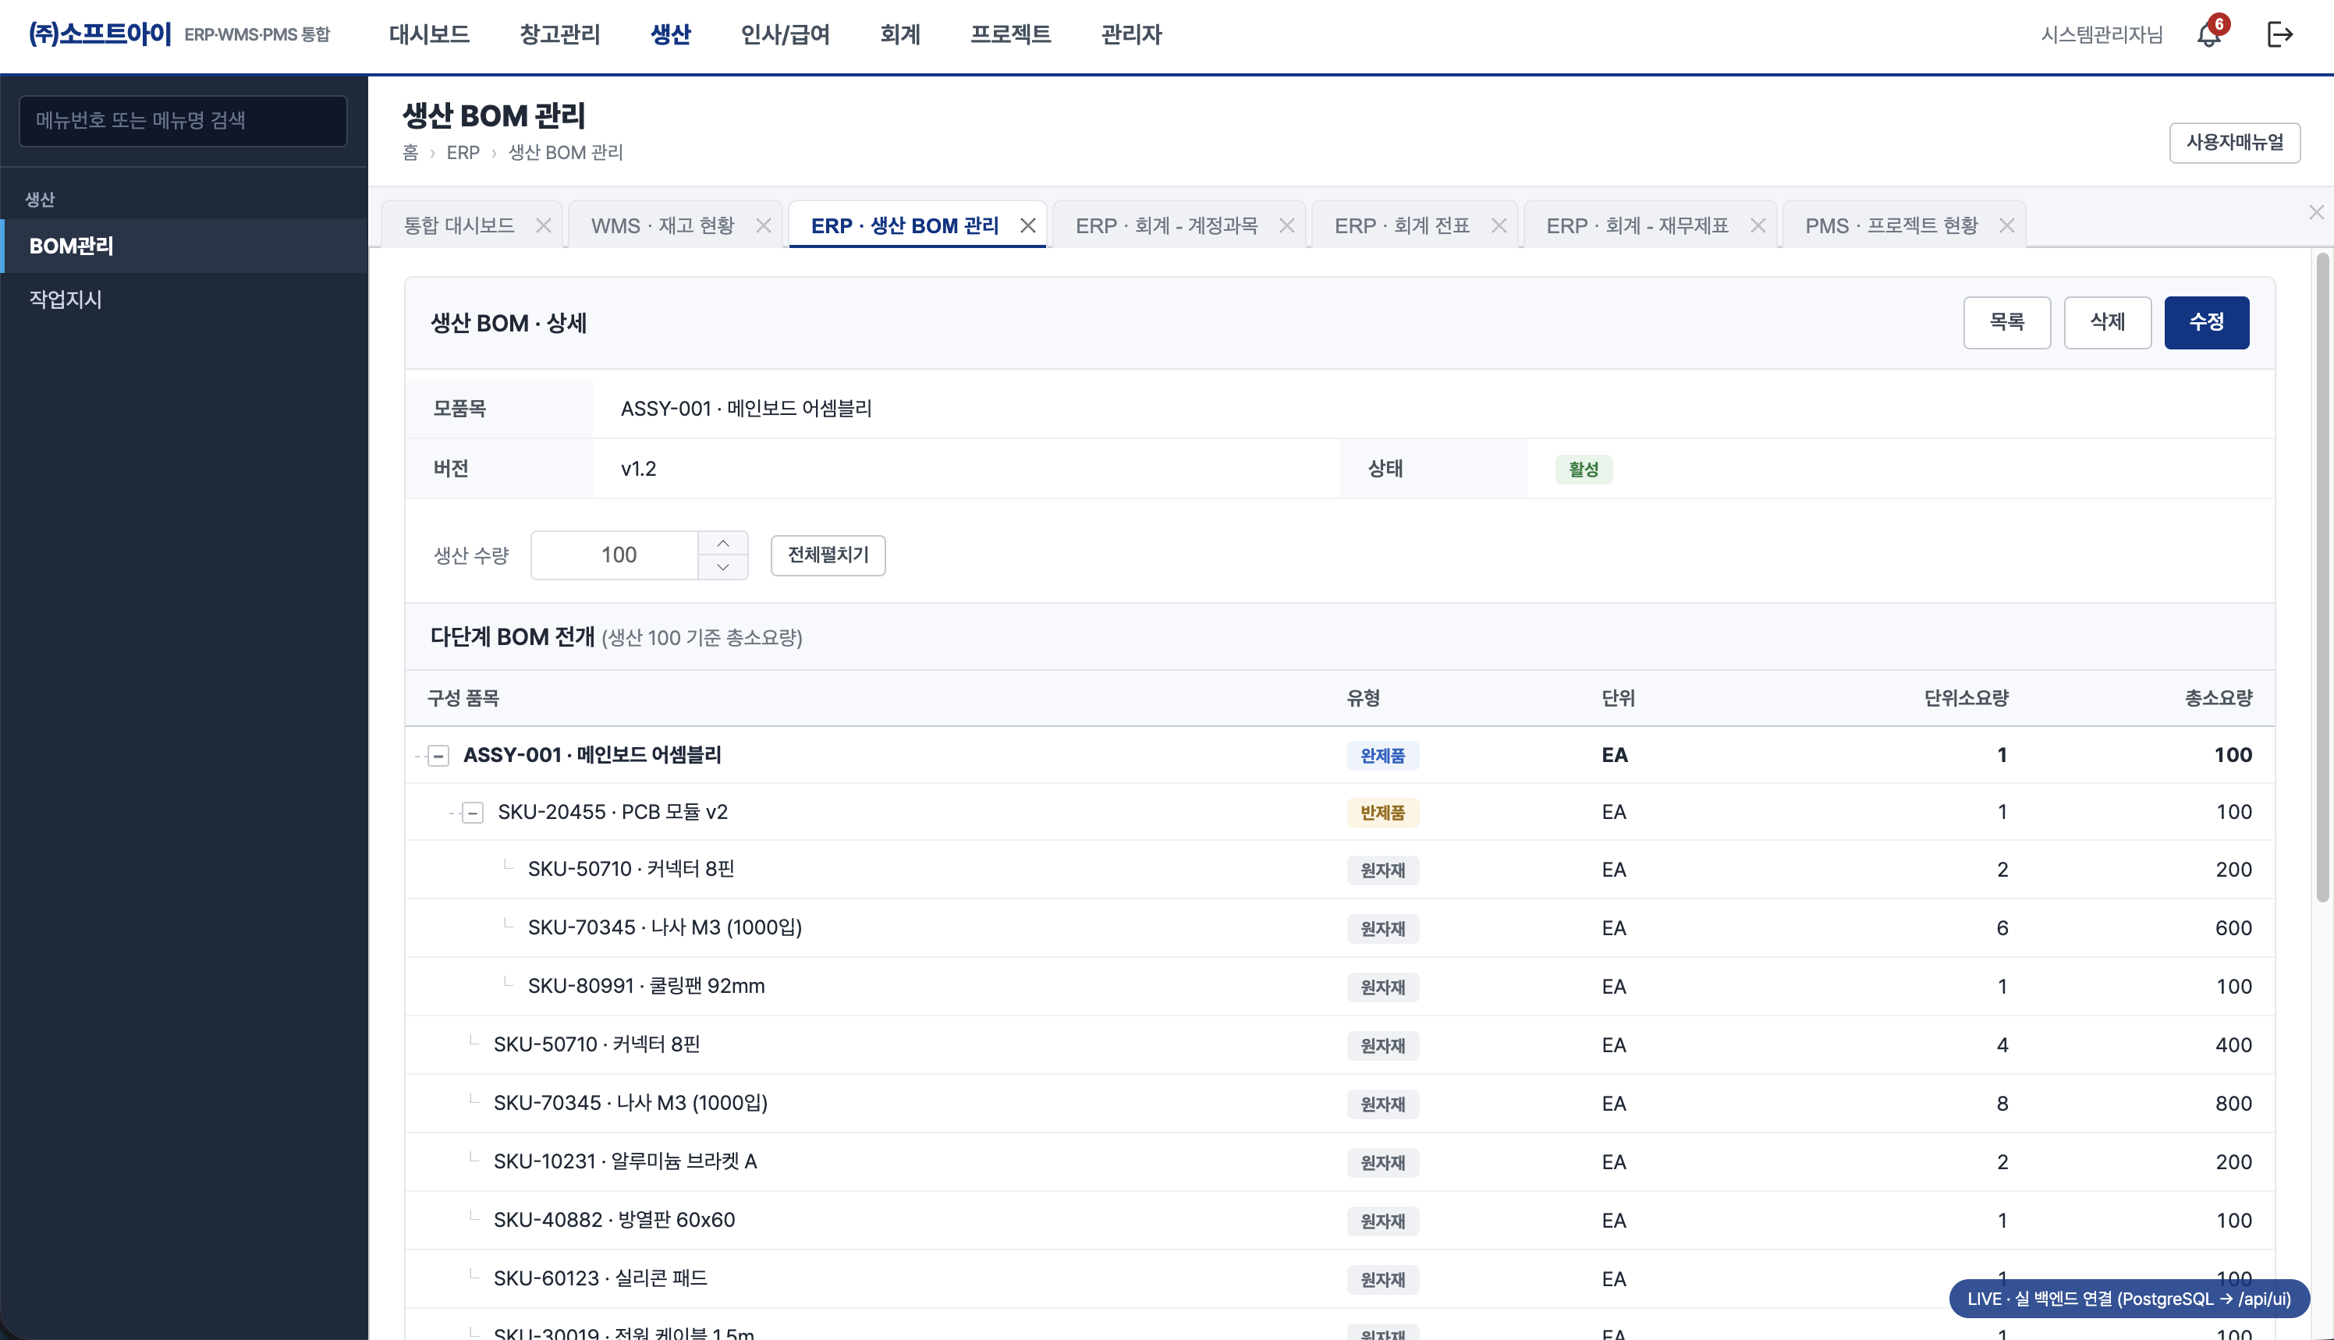
Task: Increase 생산 수량 with up arrow
Action: (722, 543)
